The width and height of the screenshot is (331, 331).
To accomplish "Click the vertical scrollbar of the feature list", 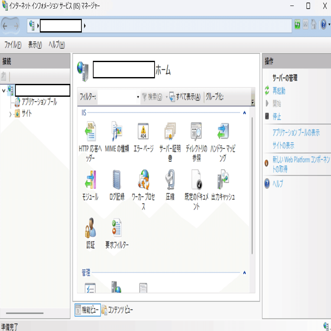I will click(252, 185).
